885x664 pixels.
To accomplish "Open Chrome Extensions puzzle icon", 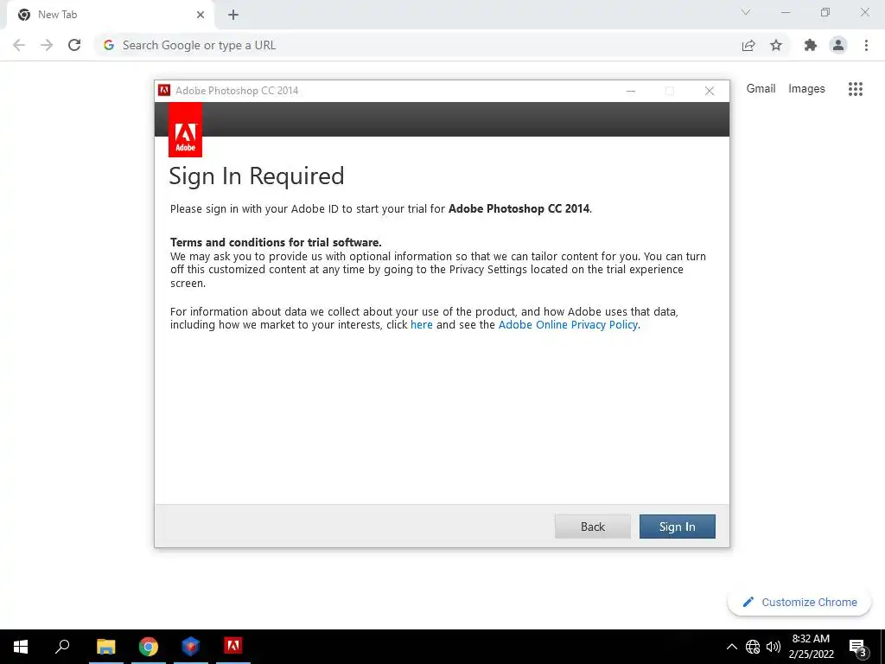I will point(811,45).
